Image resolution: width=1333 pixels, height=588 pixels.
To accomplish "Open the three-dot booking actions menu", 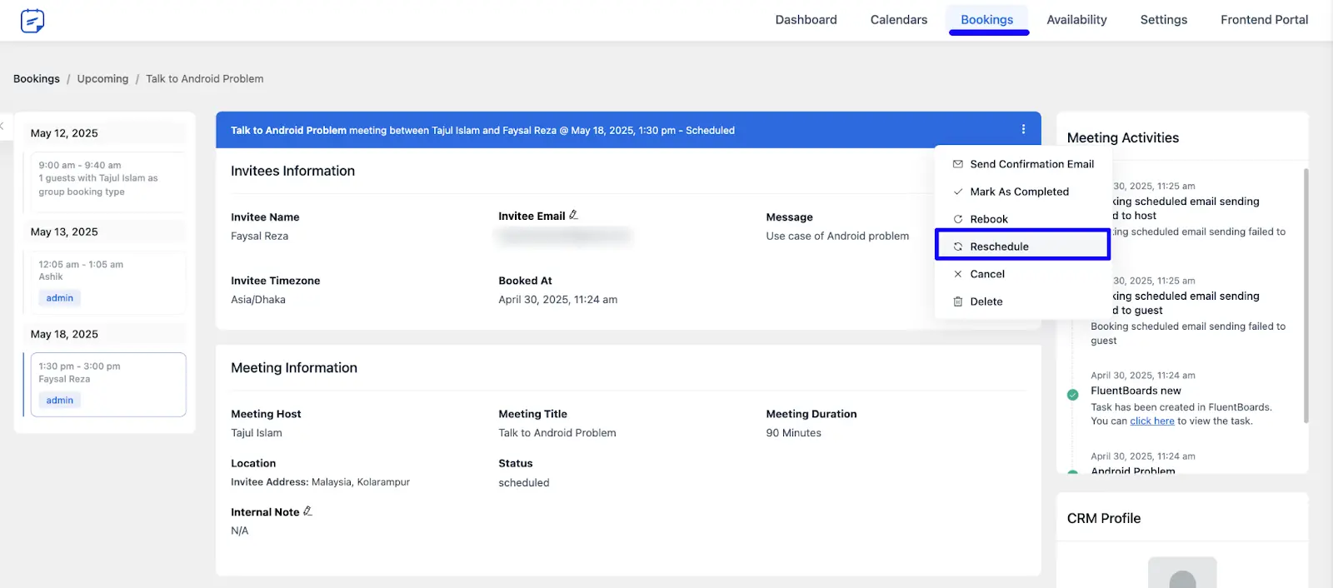I will click(x=1023, y=129).
